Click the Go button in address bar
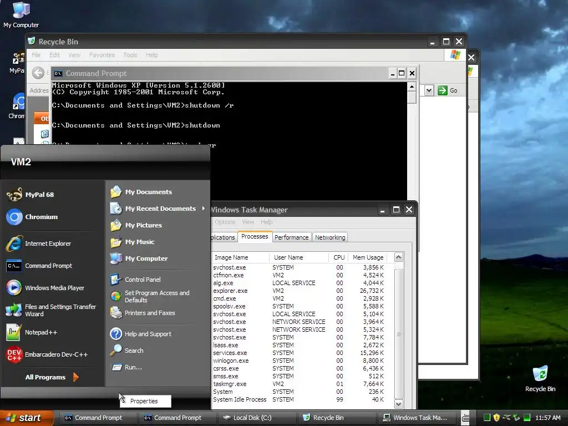Viewport: 568px width, 426px height. tap(448, 90)
